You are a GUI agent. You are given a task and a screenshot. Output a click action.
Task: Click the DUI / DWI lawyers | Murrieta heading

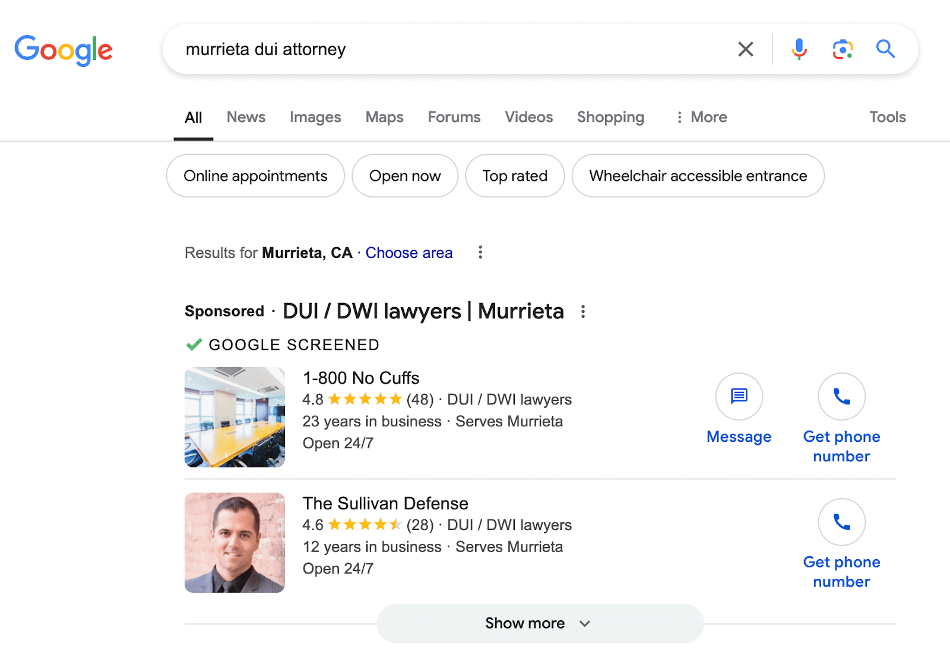[x=423, y=311]
